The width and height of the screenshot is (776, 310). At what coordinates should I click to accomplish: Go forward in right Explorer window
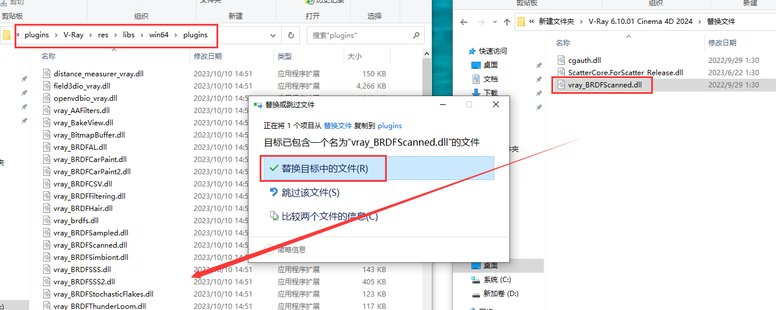(481, 22)
